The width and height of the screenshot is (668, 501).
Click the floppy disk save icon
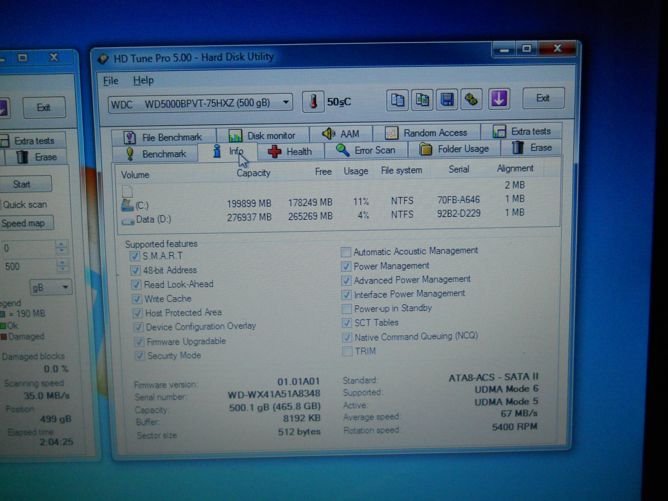pyautogui.click(x=447, y=99)
